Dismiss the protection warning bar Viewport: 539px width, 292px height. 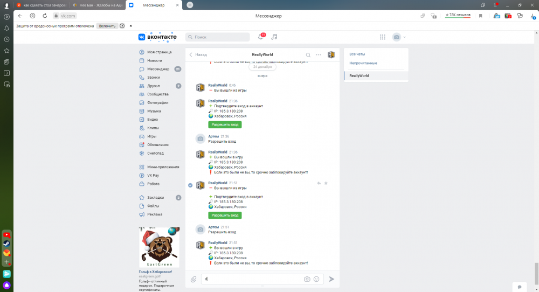point(130,26)
